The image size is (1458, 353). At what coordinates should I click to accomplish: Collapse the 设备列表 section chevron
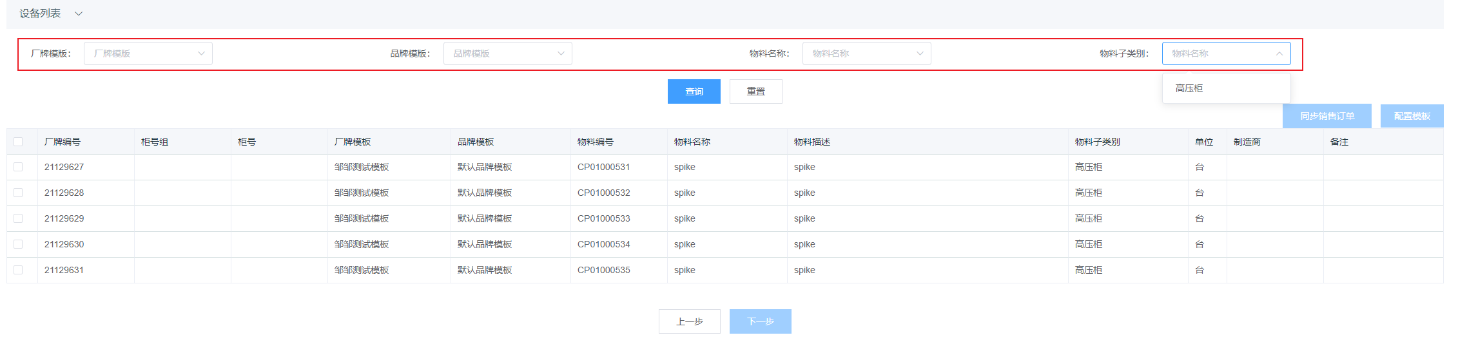click(79, 14)
